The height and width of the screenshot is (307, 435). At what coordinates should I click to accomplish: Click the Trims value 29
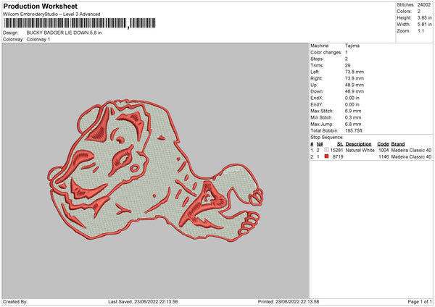[347, 65]
